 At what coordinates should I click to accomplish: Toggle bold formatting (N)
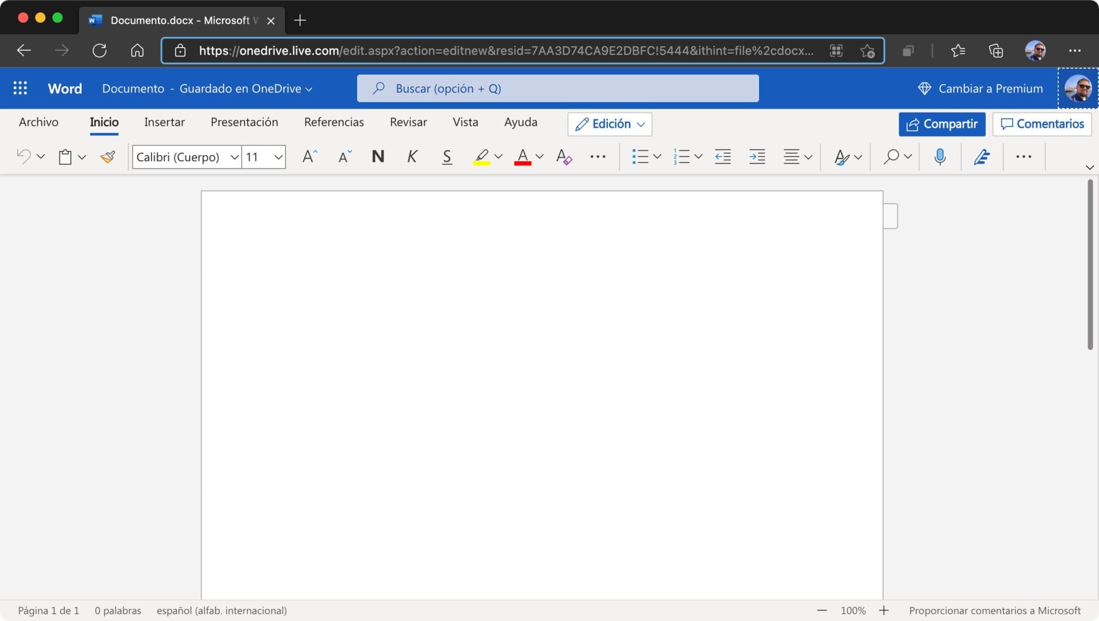(x=378, y=157)
